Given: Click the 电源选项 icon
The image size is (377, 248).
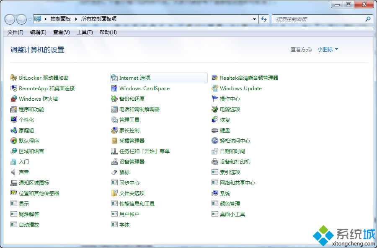Looking at the screenshot, I should [x=215, y=109].
